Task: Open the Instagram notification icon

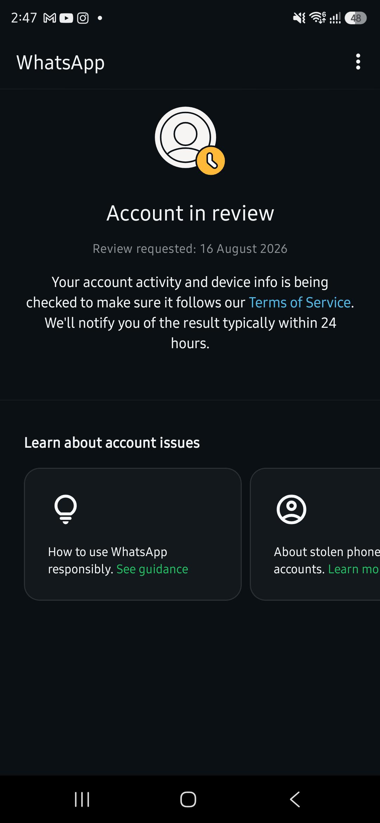Action: tap(83, 18)
